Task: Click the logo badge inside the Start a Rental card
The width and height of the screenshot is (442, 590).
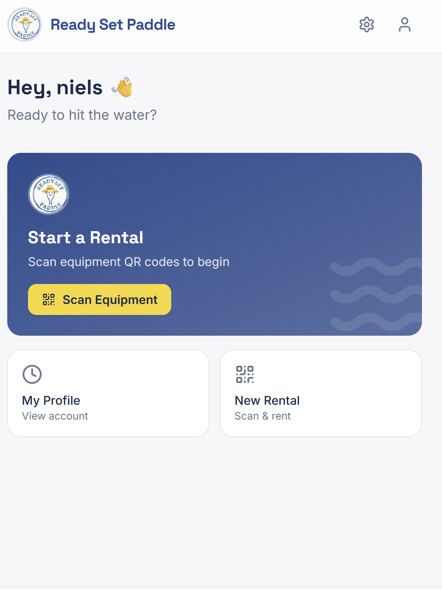Action: [x=49, y=194]
